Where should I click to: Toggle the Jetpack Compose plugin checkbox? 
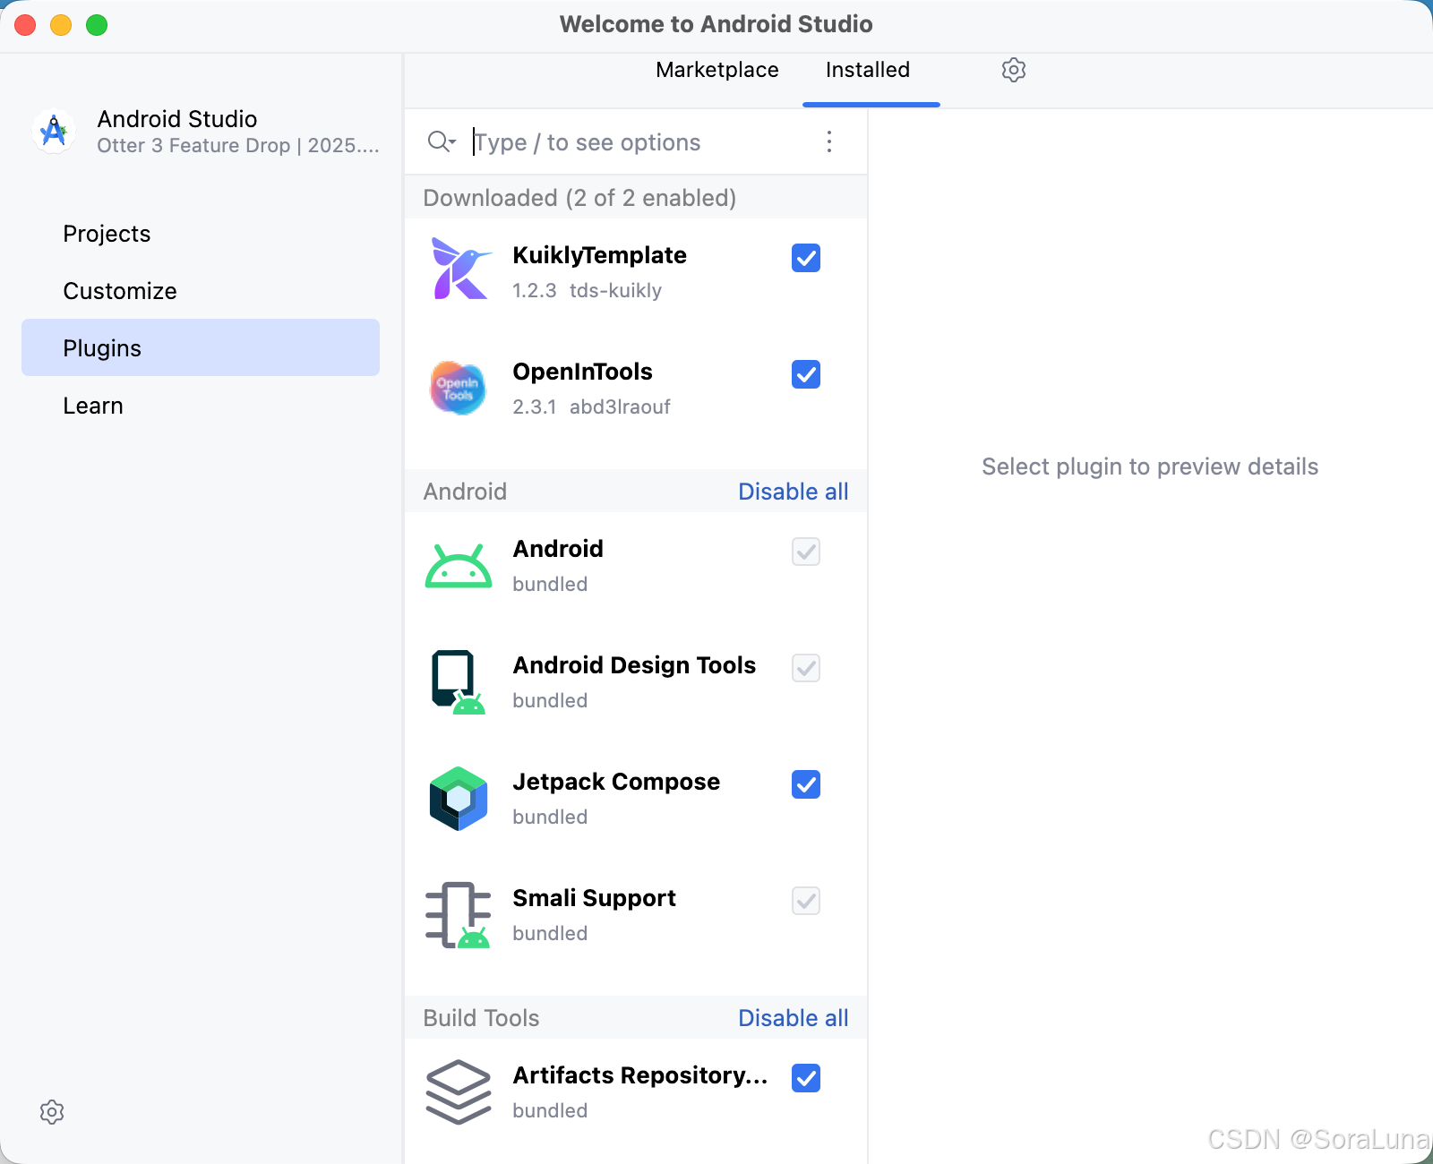tap(806, 784)
